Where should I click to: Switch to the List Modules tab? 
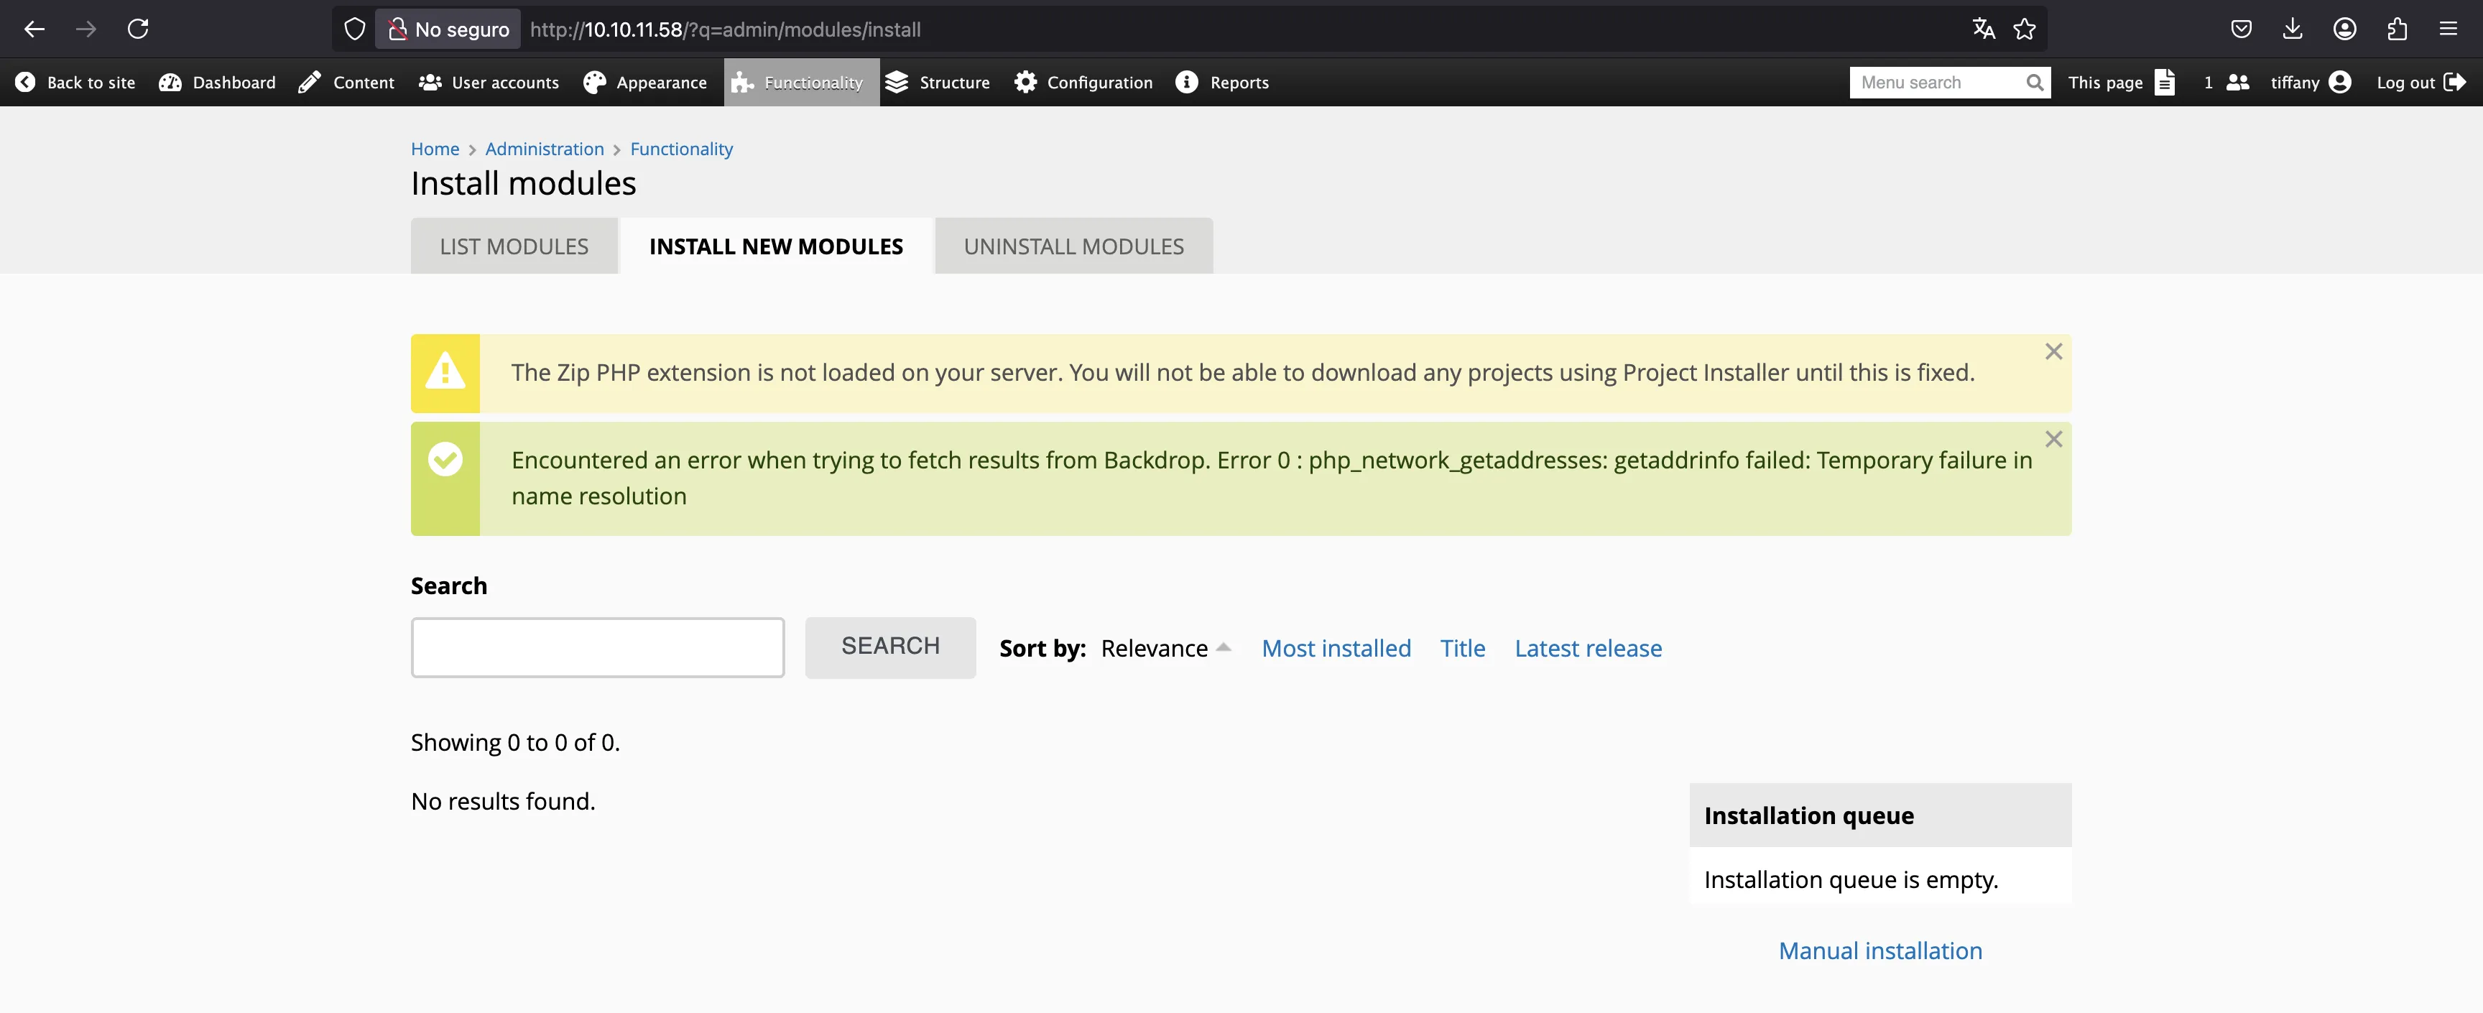pyautogui.click(x=514, y=246)
